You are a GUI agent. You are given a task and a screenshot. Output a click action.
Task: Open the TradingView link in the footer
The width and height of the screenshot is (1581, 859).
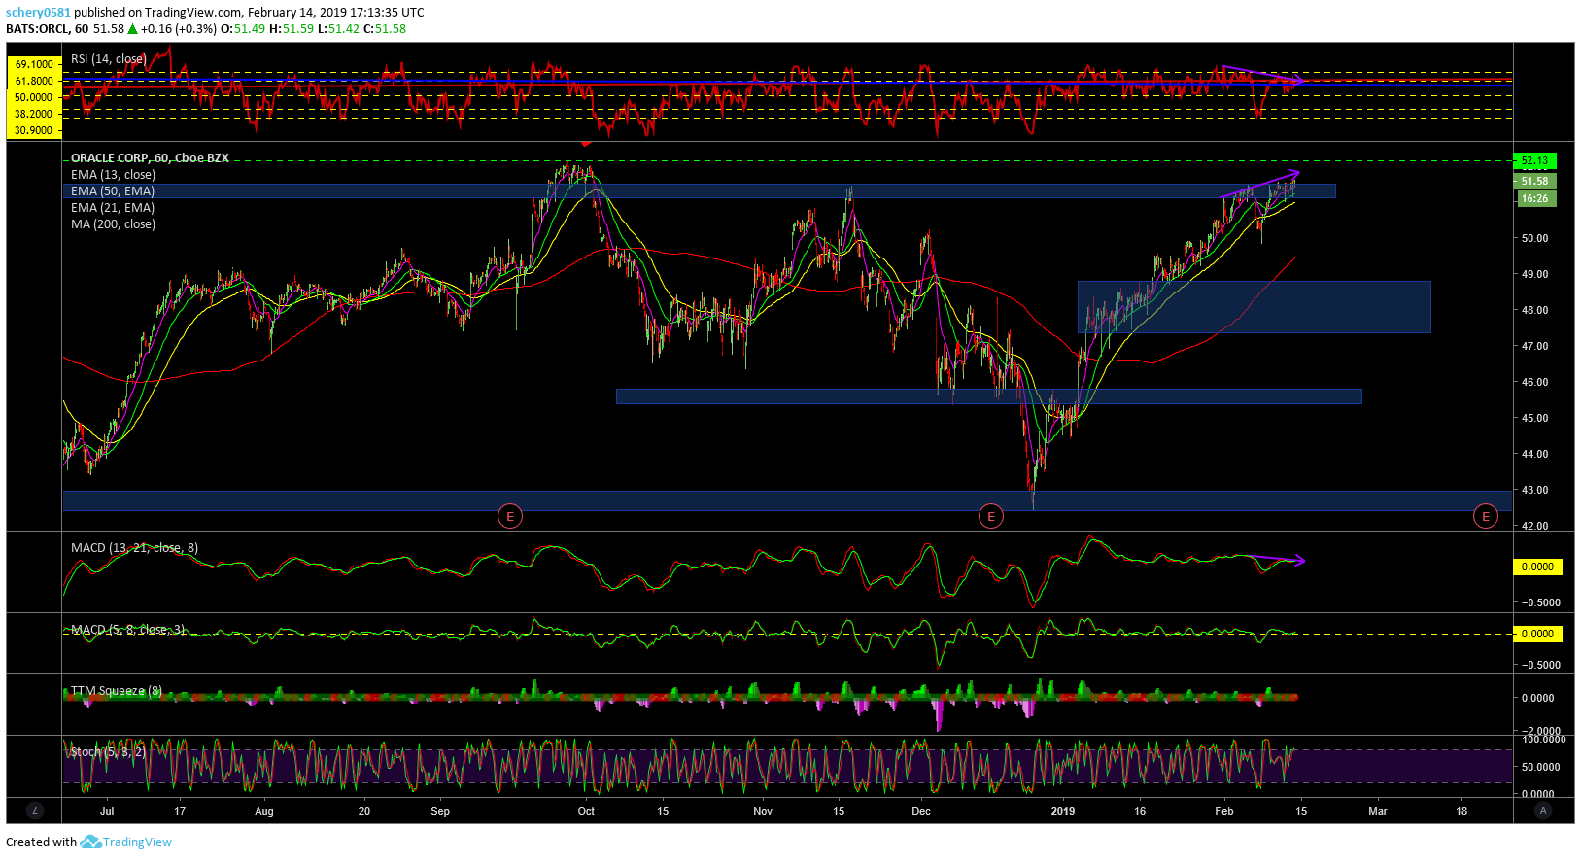tap(137, 842)
